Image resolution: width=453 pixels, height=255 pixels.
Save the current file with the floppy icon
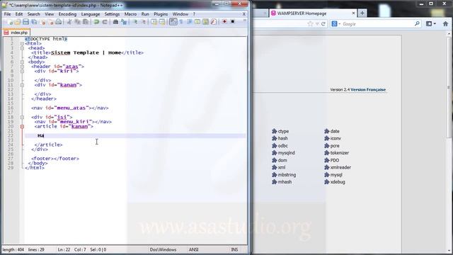[x=25, y=22]
